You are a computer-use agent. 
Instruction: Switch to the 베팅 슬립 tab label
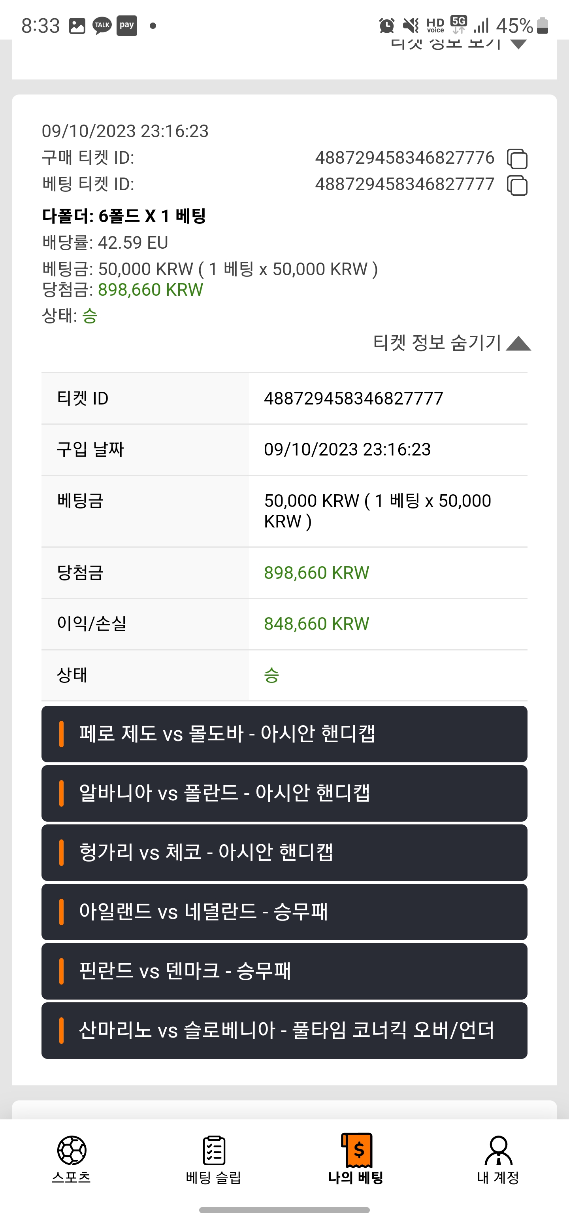coord(214,1178)
